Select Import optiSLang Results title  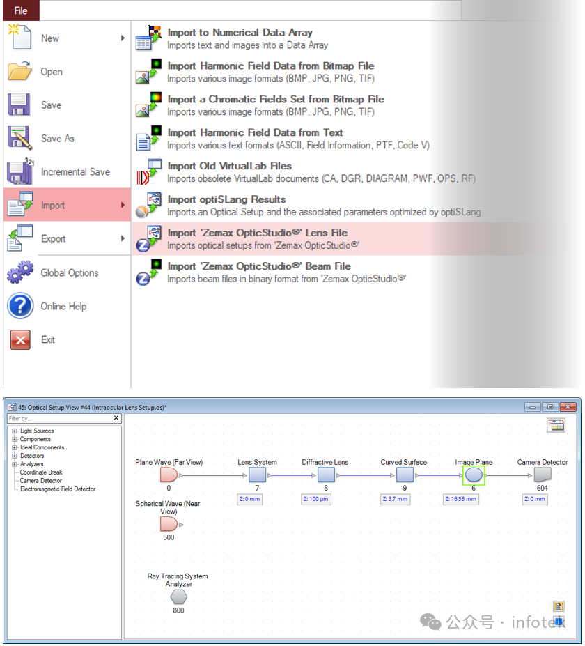(226, 199)
